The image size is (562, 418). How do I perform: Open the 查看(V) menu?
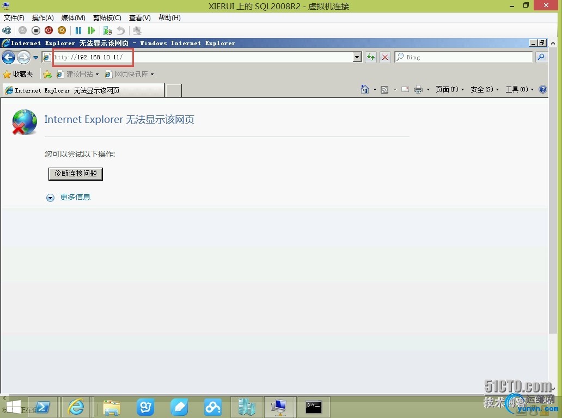[140, 17]
